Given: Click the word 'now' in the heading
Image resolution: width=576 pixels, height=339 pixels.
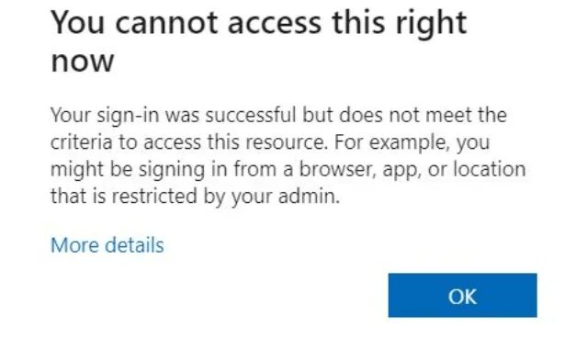Looking at the screenshot, I should (x=83, y=61).
